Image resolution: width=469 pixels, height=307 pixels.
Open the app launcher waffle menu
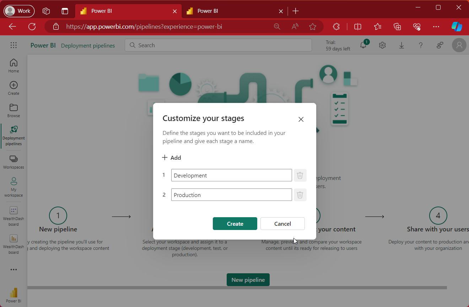(14, 45)
